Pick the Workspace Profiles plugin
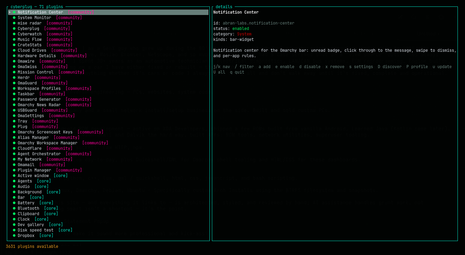The image size is (465, 255). tap(108, 89)
